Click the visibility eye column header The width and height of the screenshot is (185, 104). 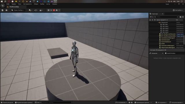coord(150,20)
